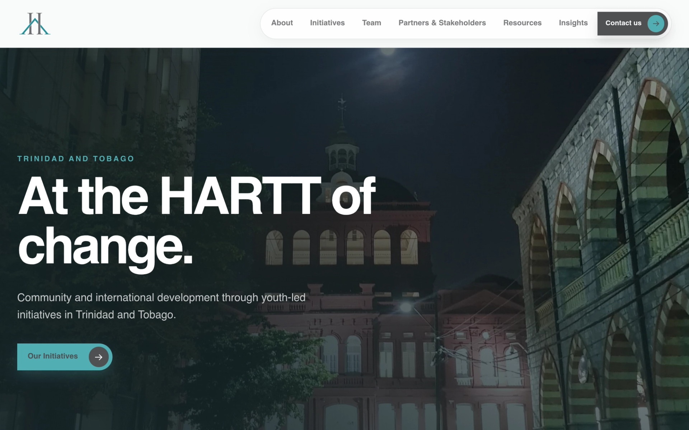Go to the Initiatives nav item

(327, 23)
